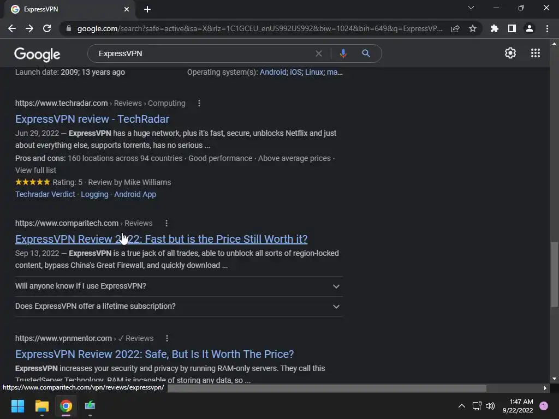Click the horizontal scroll-right arrow
Screen dimensions: 559x419
click(x=545, y=388)
